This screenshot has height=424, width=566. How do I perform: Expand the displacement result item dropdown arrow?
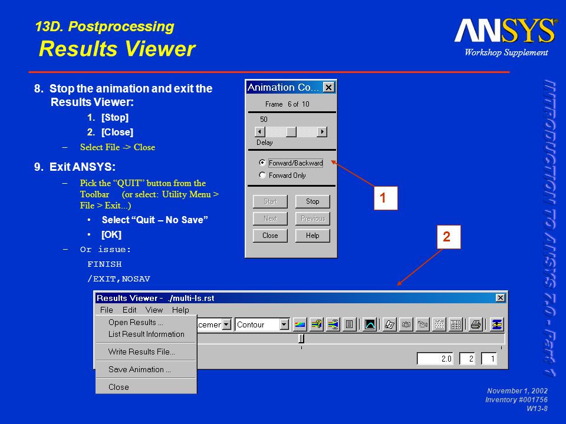coord(226,324)
